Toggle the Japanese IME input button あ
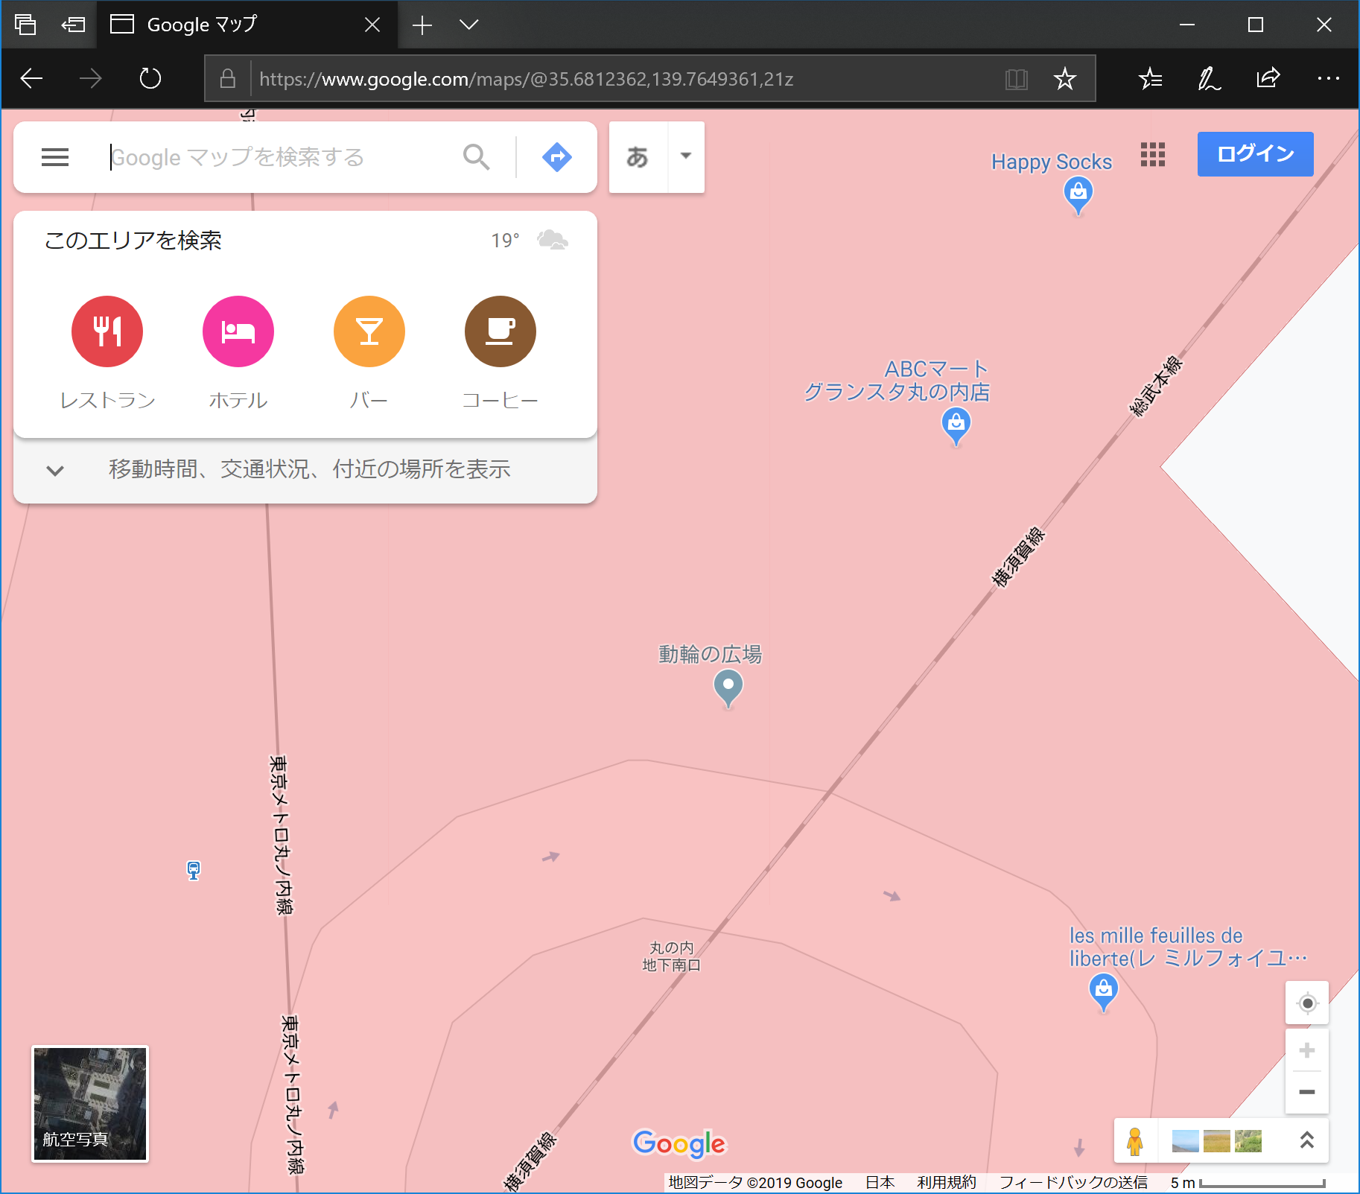 637,157
